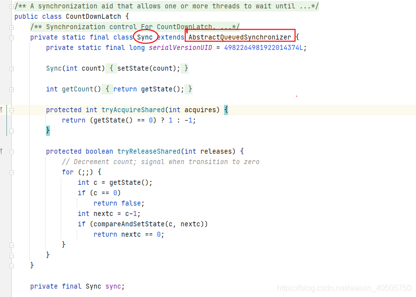Click the 4982264981922014374L value
Image resolution: width=416 pixels, height=297 pixels.
(264, 48)
